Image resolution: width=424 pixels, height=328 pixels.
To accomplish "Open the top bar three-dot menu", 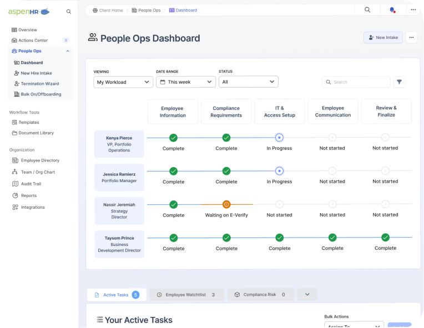I will coord(413,10).
